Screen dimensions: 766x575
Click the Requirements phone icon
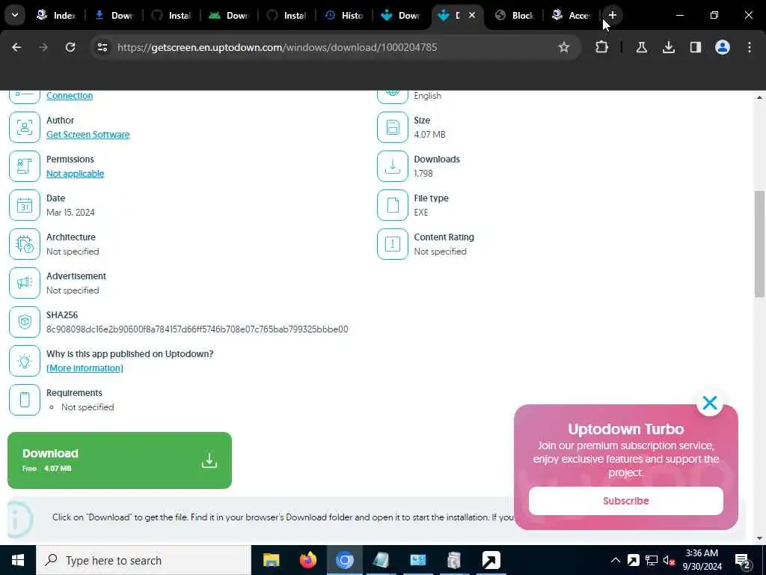[x=25, y=400]
